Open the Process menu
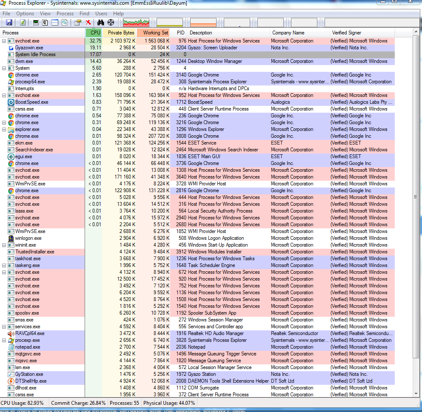The height and width of the screenshot is (412, 422). point(65,14)
